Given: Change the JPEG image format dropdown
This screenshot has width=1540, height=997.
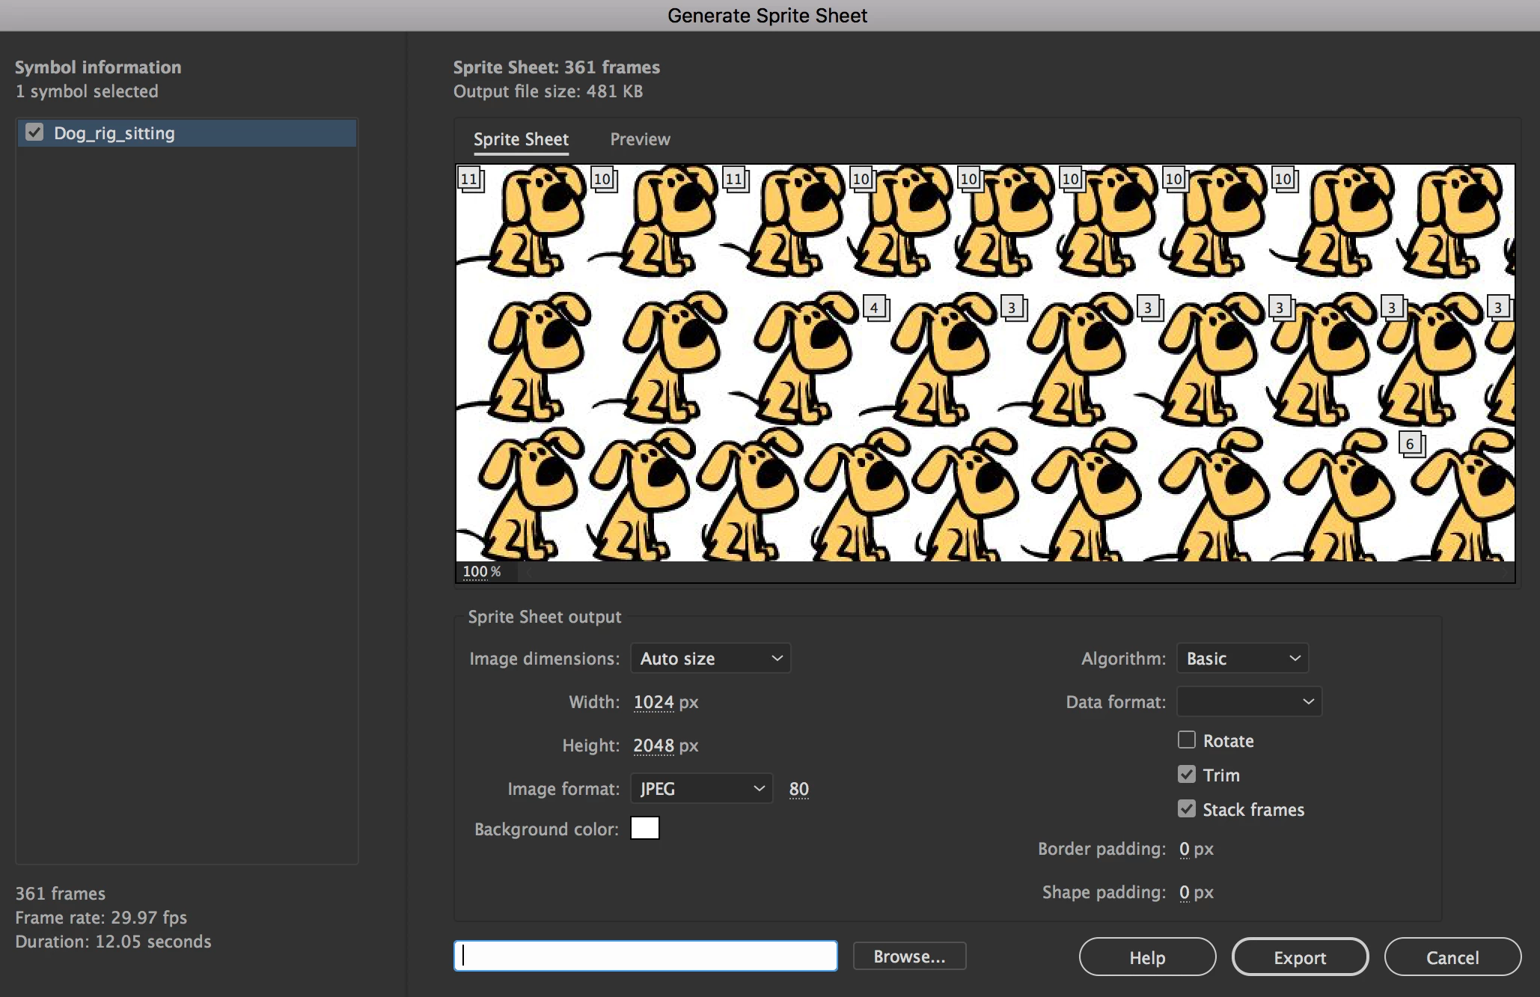Looking at the screenshot, I should 701,789.
